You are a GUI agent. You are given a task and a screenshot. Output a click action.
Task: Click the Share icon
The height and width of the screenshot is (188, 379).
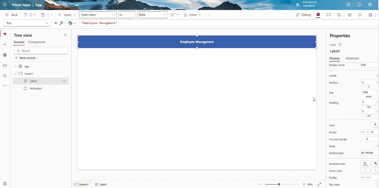(x=349, y=15)
